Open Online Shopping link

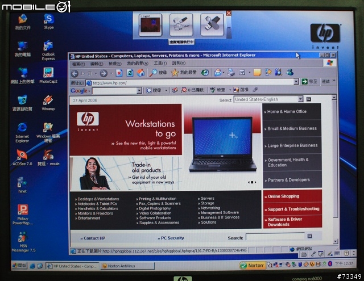point(283,196)
